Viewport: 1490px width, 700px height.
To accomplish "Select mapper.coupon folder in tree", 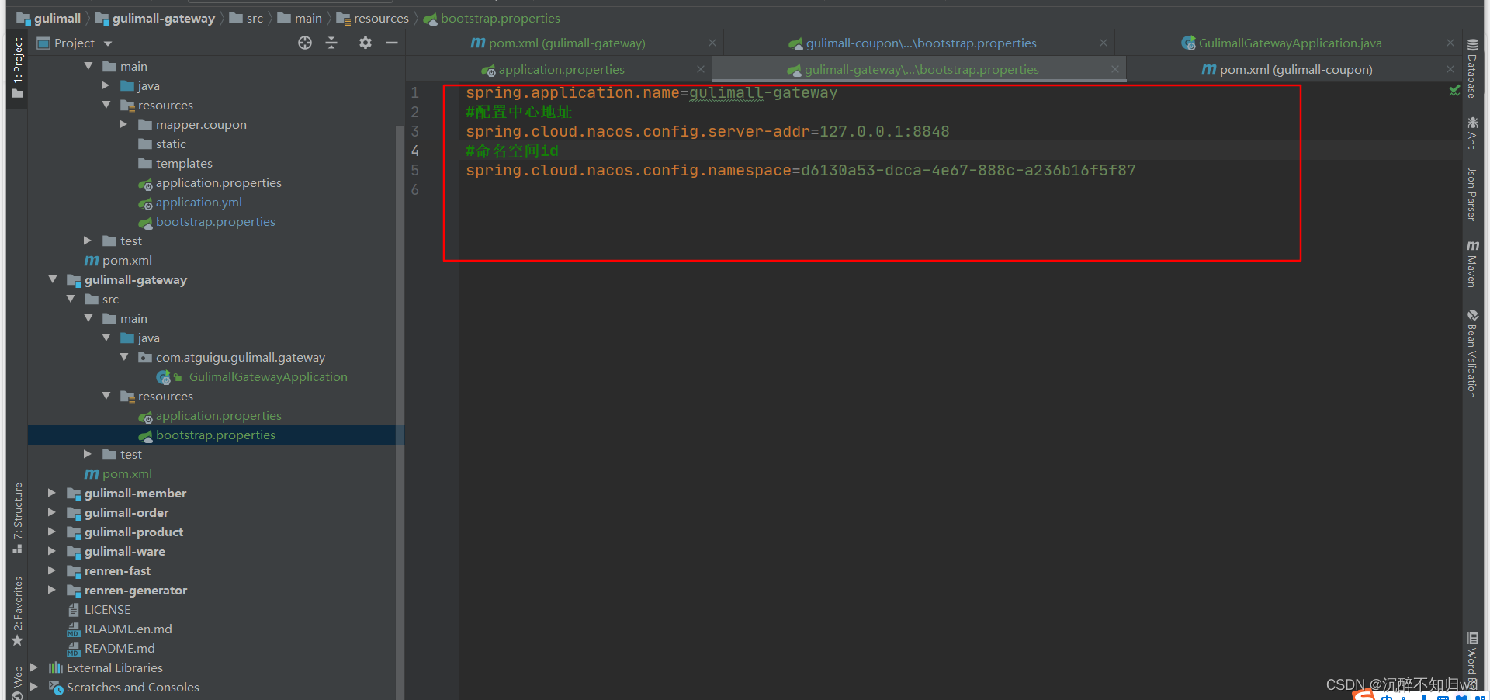I will point(201,125).
